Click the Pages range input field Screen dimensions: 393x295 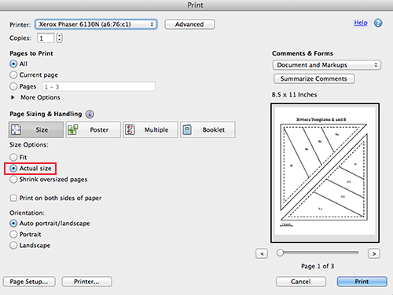click(x=99, y=86)
